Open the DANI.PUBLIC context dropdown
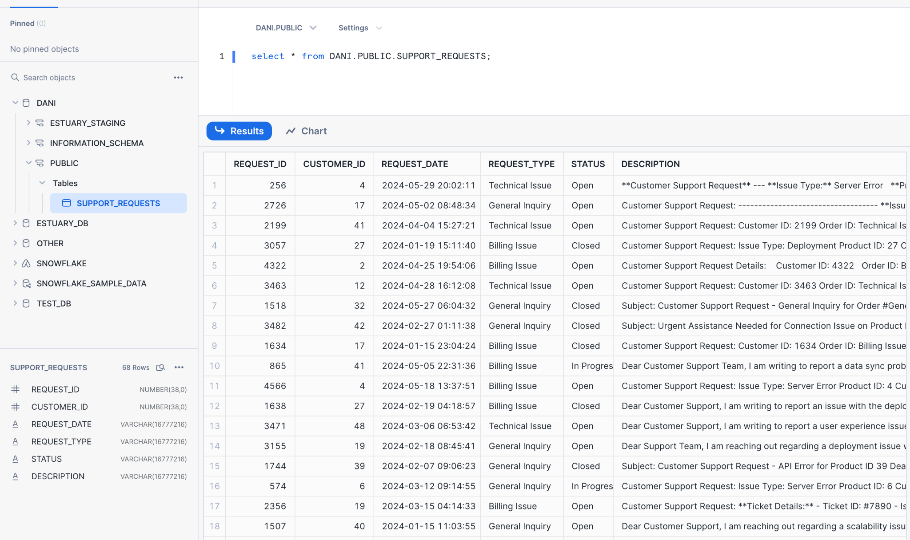 tap(286, 28)
